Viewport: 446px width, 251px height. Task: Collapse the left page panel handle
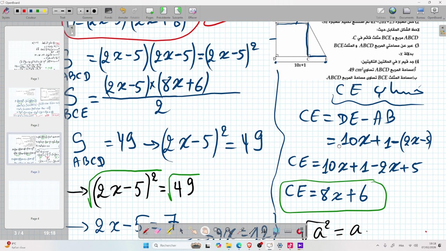point(72,31)
